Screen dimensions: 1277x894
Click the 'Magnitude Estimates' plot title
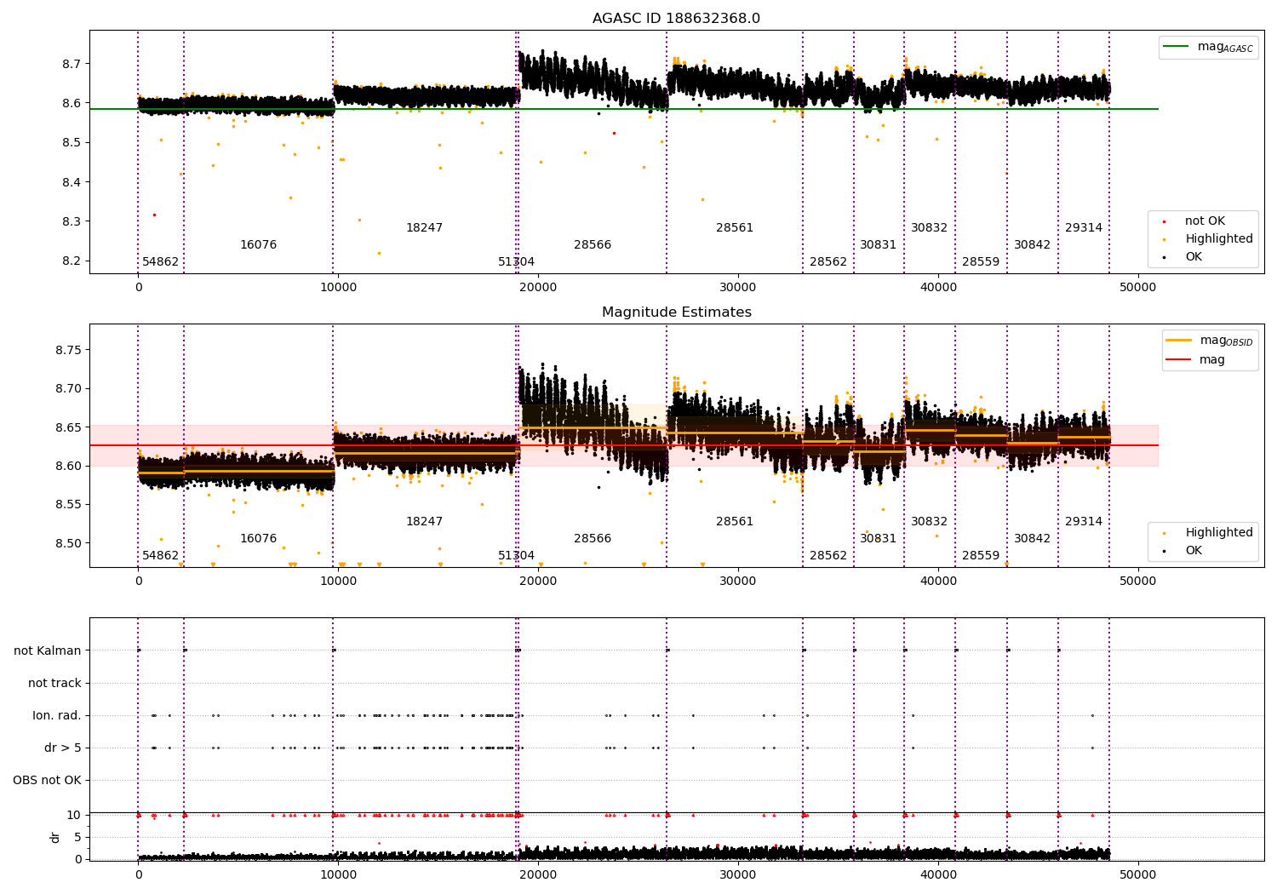[676, 312]
